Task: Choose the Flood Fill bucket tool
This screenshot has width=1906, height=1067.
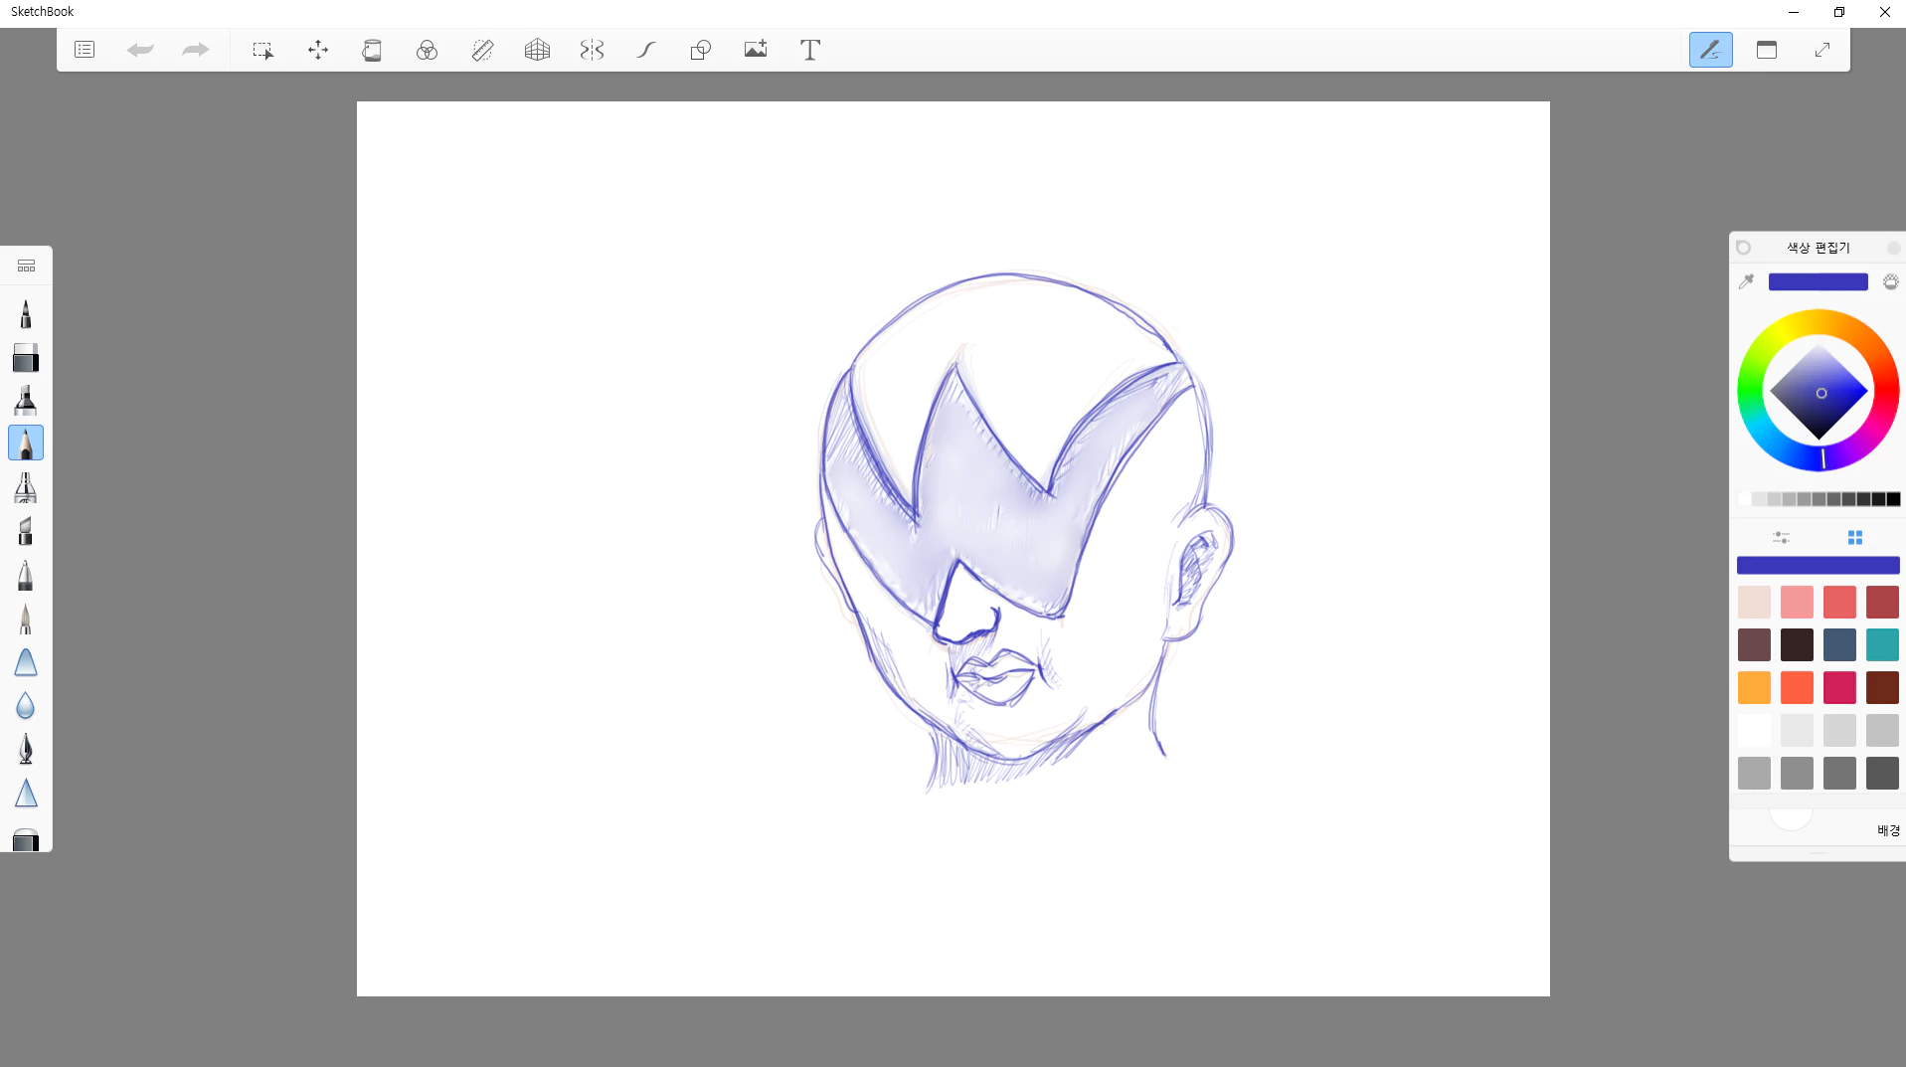Action: [372, 50]
